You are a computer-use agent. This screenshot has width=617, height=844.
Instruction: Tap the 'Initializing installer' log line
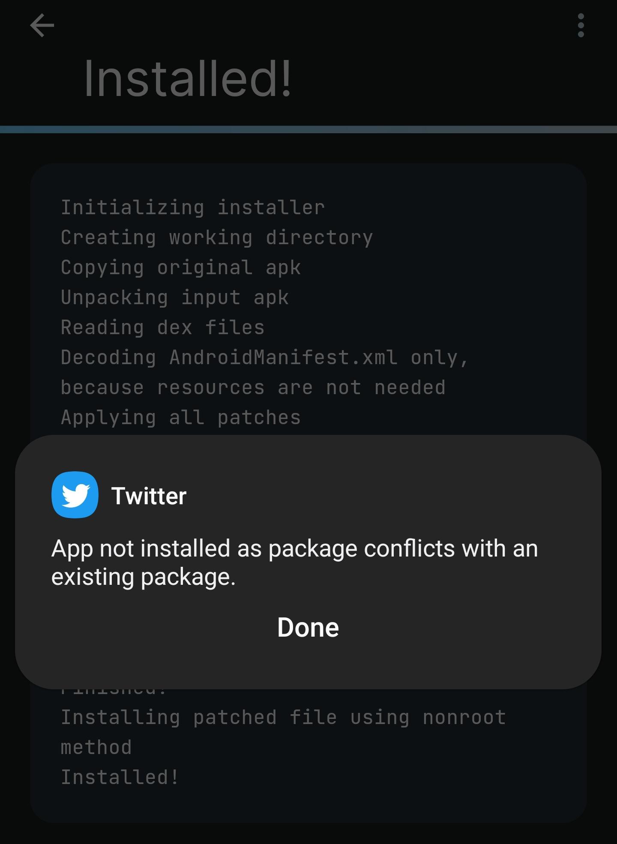coord(192,208)
